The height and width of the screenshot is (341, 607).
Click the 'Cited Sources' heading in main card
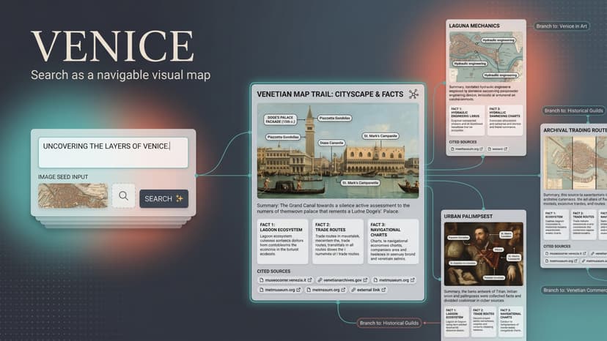click(273, 271)
